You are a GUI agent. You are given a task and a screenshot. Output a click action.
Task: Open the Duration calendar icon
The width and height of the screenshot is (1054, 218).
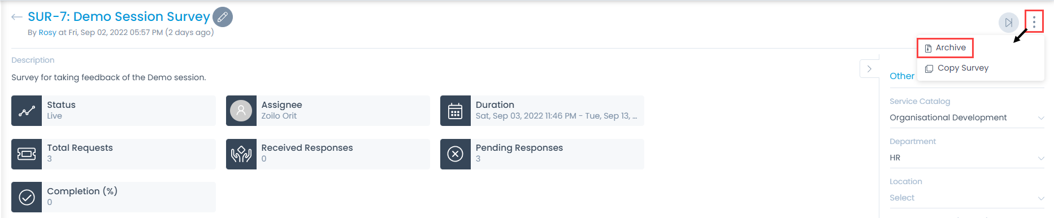456,111
